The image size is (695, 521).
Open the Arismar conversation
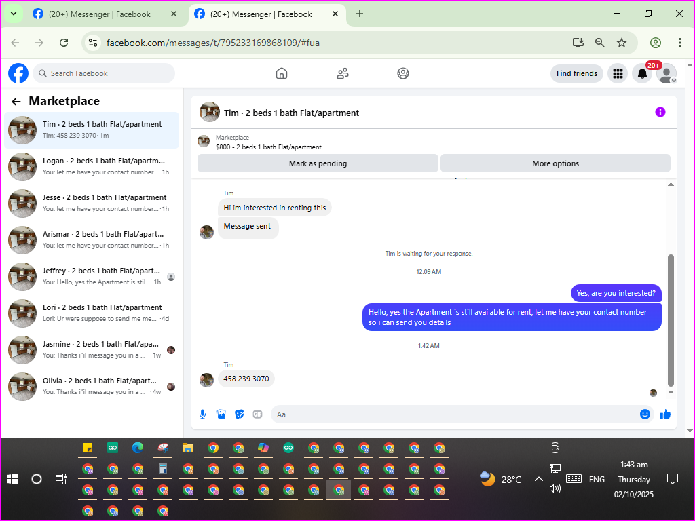[92, 239]
